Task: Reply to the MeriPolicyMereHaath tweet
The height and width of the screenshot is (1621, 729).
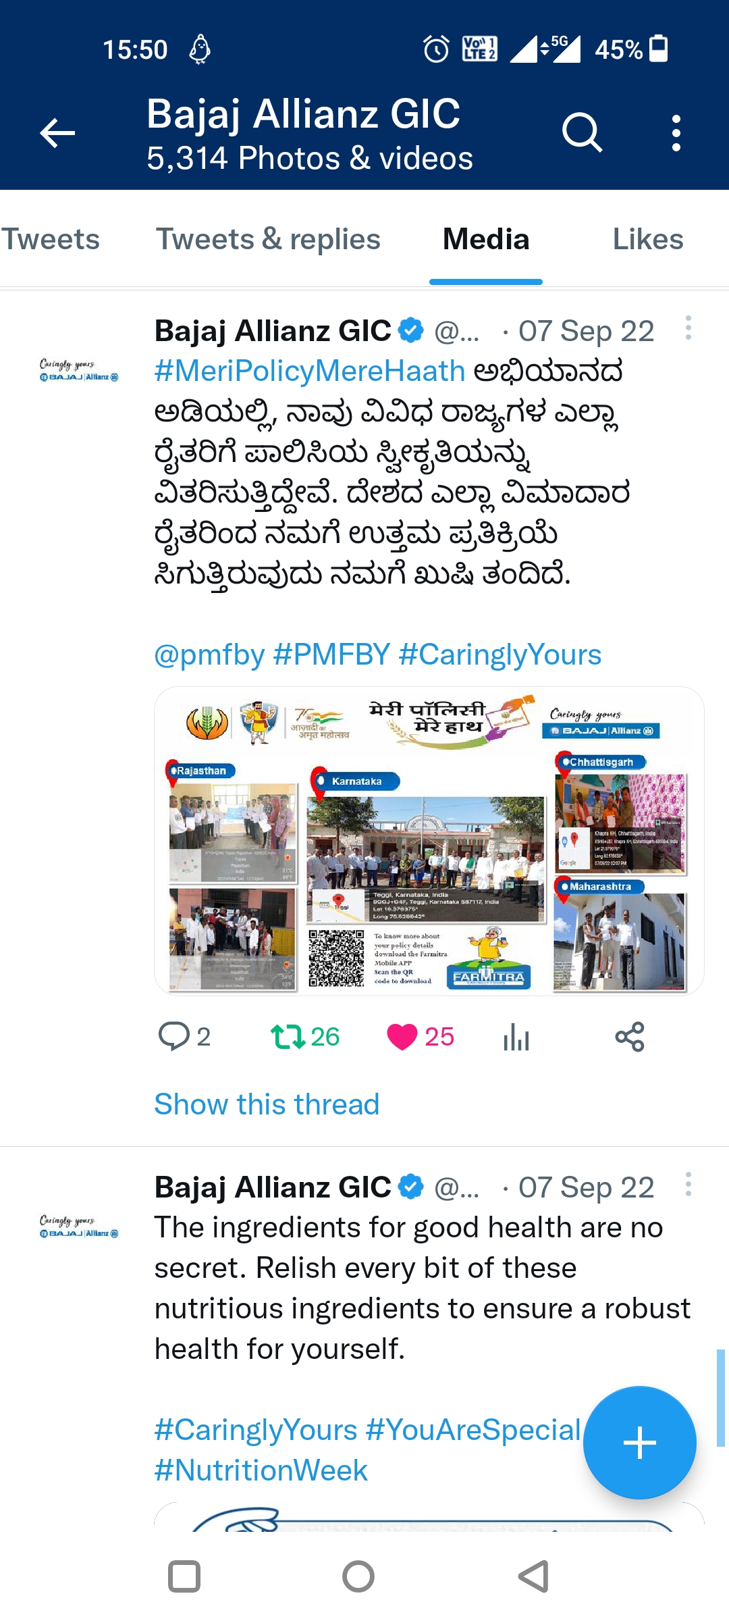Action: point(184,1037)
